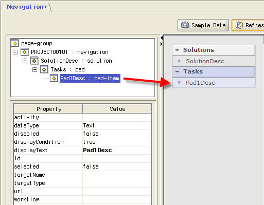Collapse the PROJECT001UI navigation tree node
Viewport: 264px width, 205px height.
click(15, 52)
